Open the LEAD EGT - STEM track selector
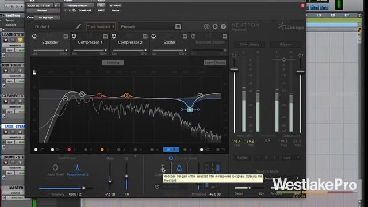 click(40, 5)
